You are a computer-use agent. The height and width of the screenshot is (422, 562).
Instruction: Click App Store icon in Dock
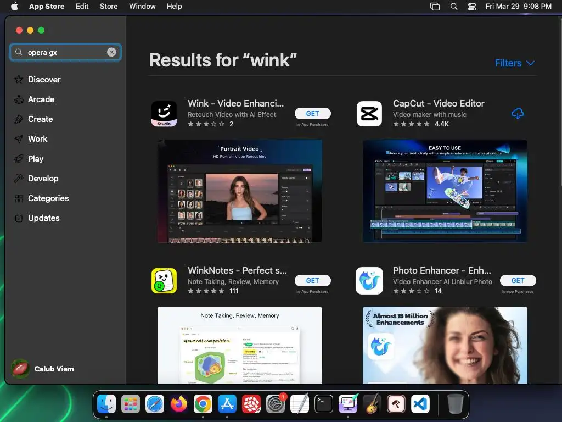click(227, 404)
